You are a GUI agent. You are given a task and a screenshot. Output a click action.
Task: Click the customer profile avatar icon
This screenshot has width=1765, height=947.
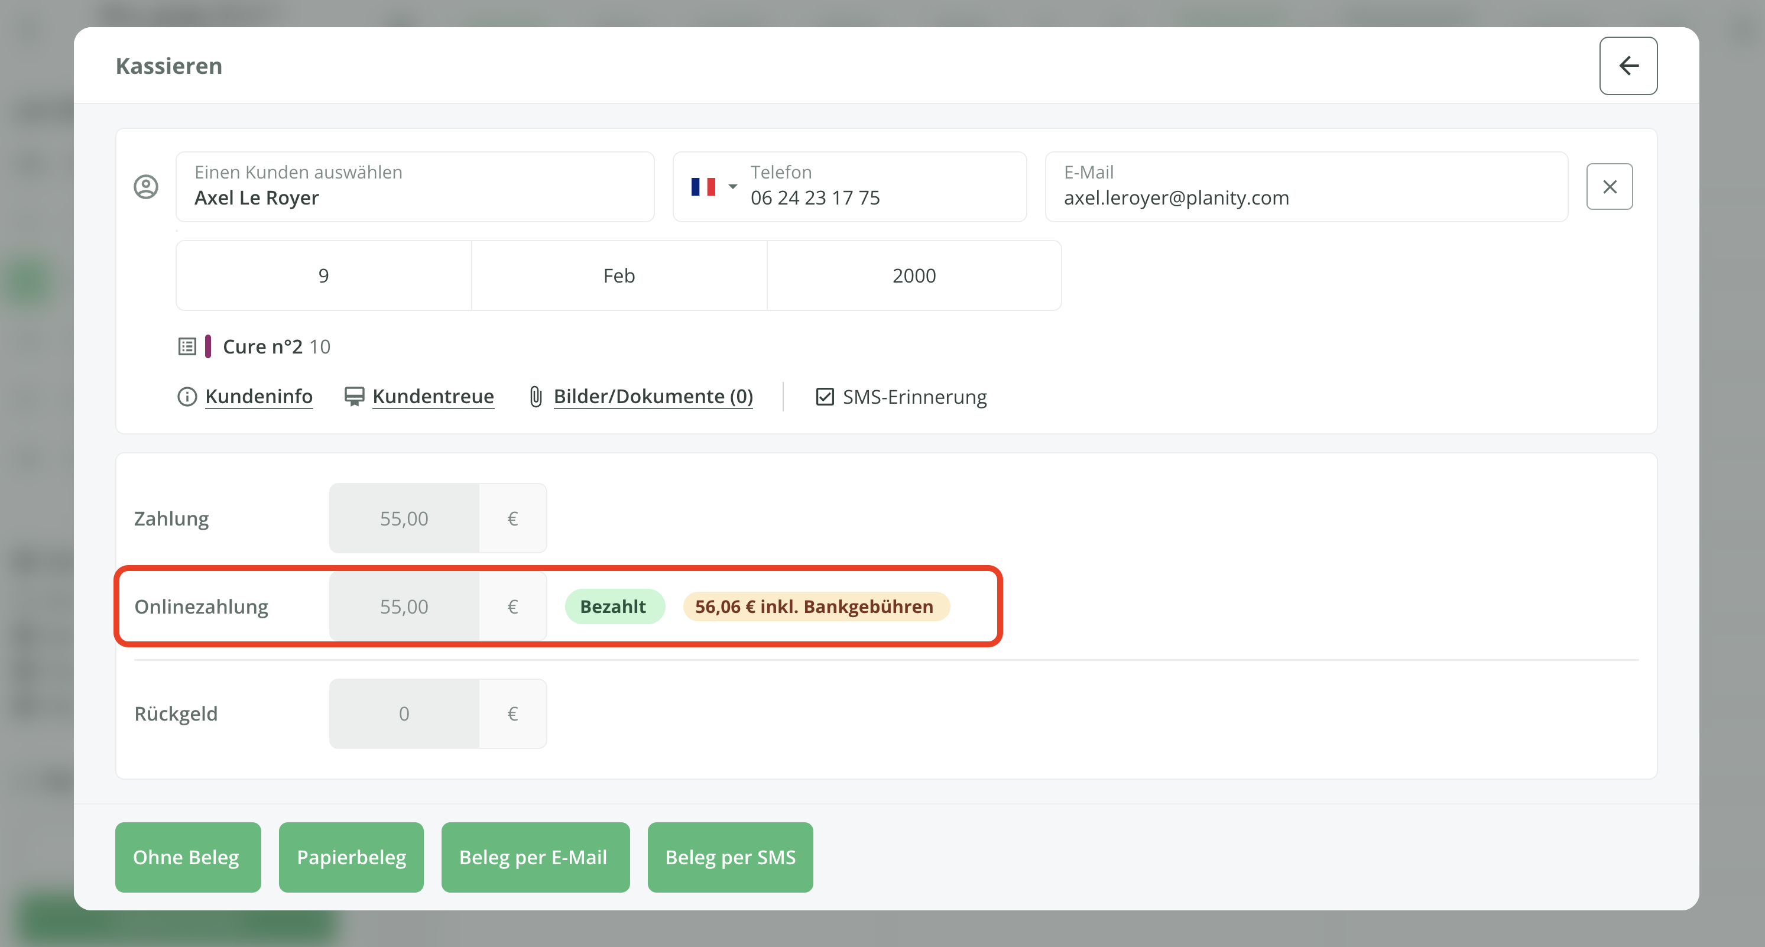146,186
